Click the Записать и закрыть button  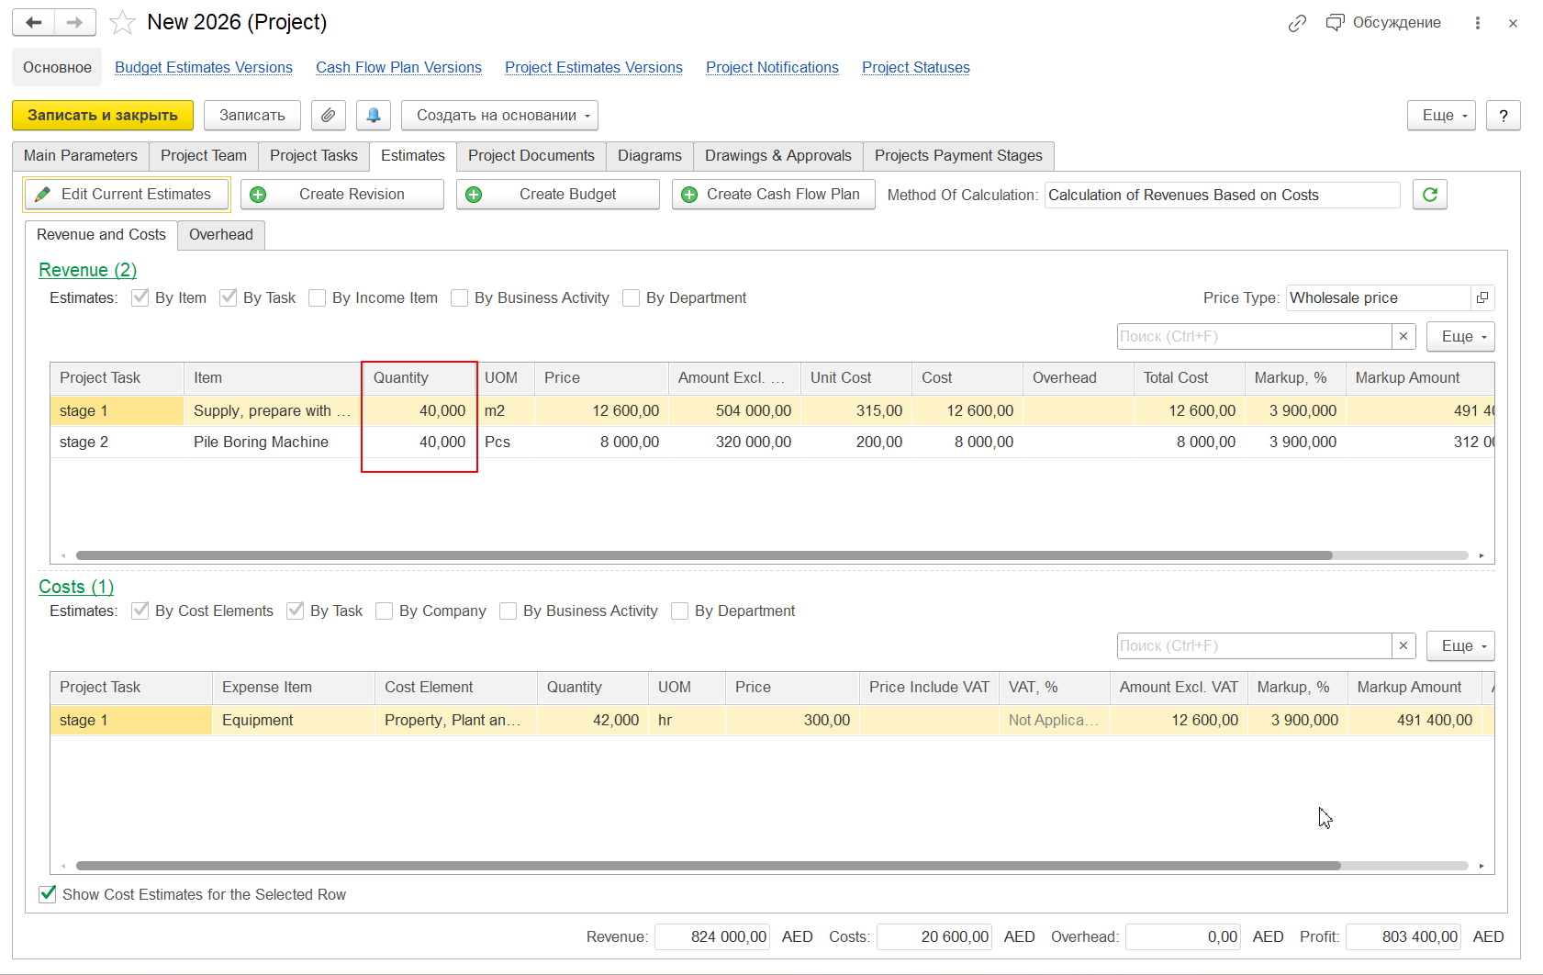coord(103,116)
